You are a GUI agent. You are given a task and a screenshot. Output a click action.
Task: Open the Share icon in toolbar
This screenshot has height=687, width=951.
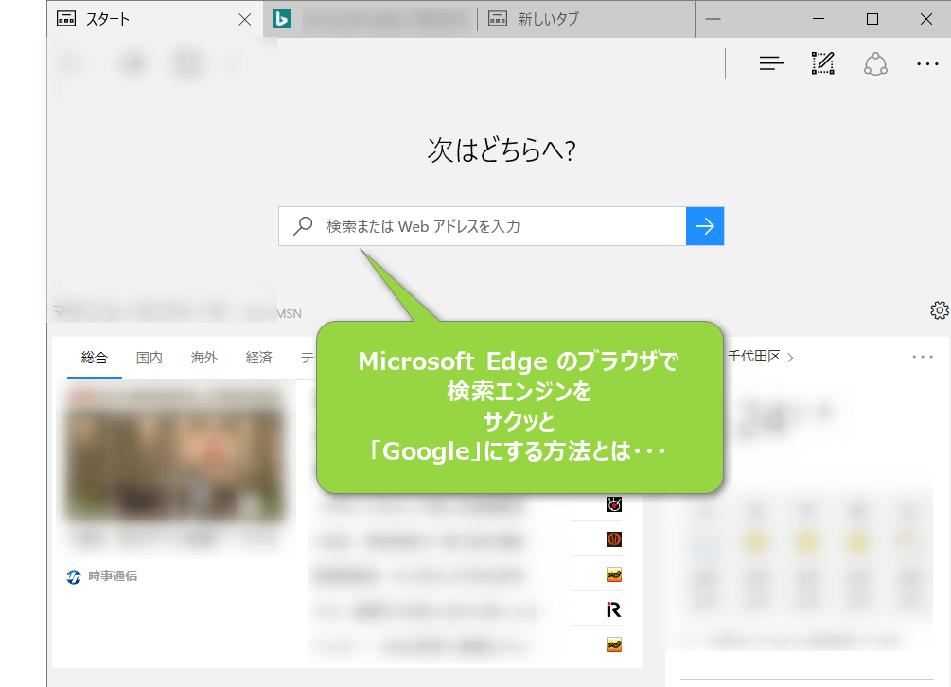(x=875, y=63)
